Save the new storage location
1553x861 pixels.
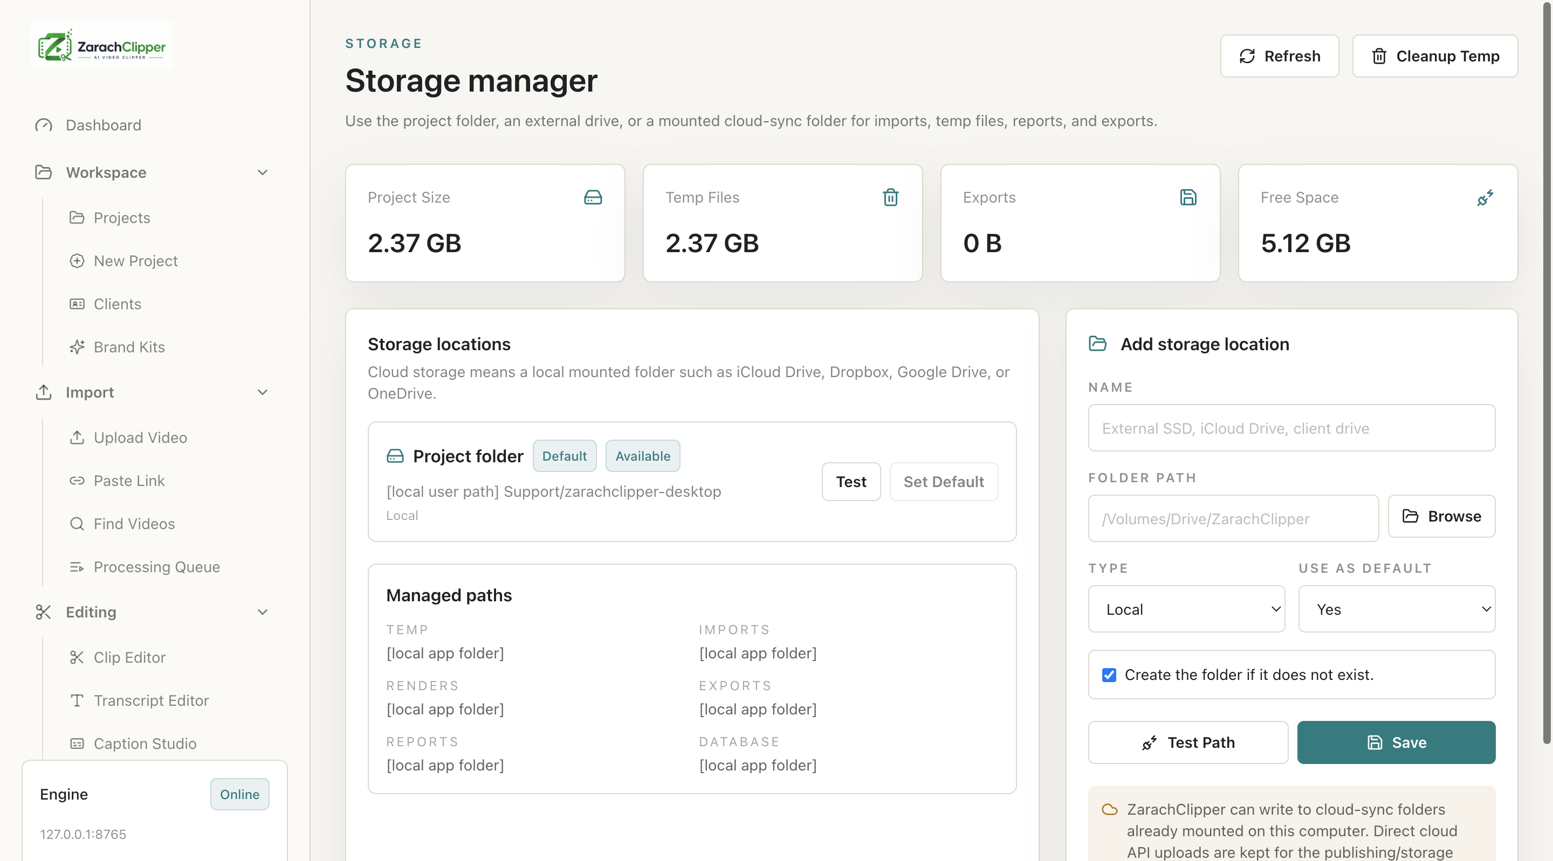(1396, 742)
